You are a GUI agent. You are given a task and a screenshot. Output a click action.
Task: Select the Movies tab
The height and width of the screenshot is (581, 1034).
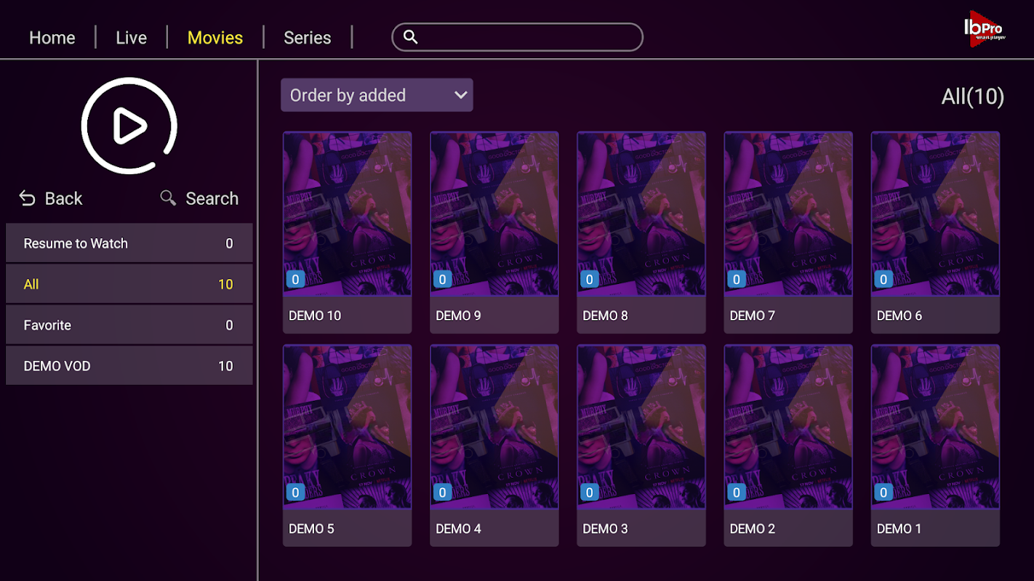pyautogui.click(x=215, y=38)
